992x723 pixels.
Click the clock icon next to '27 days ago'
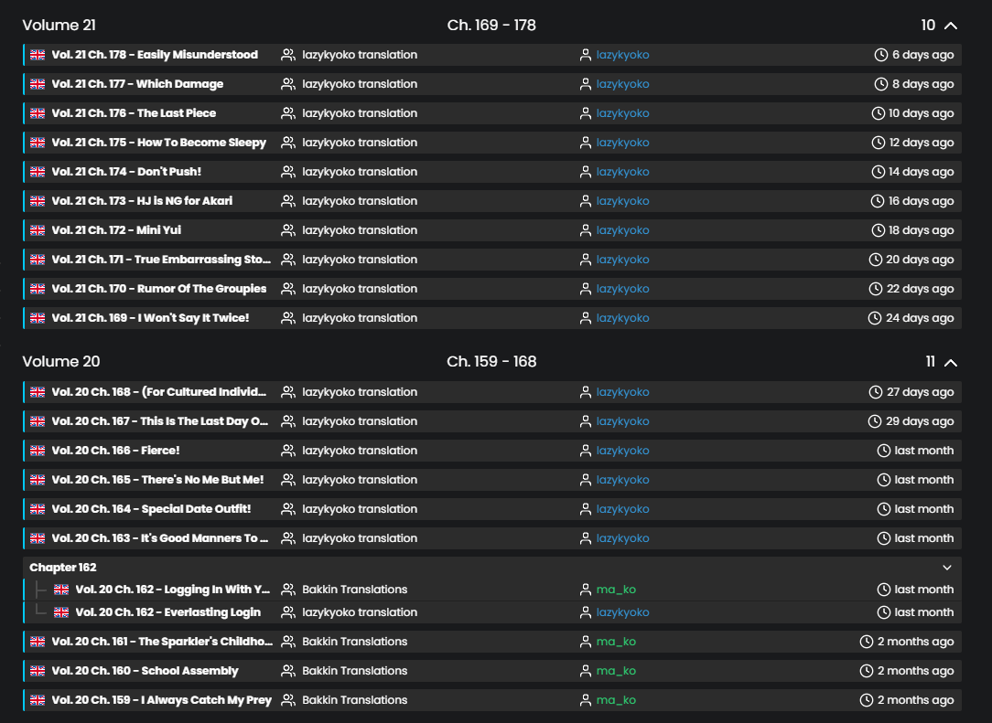876,392
